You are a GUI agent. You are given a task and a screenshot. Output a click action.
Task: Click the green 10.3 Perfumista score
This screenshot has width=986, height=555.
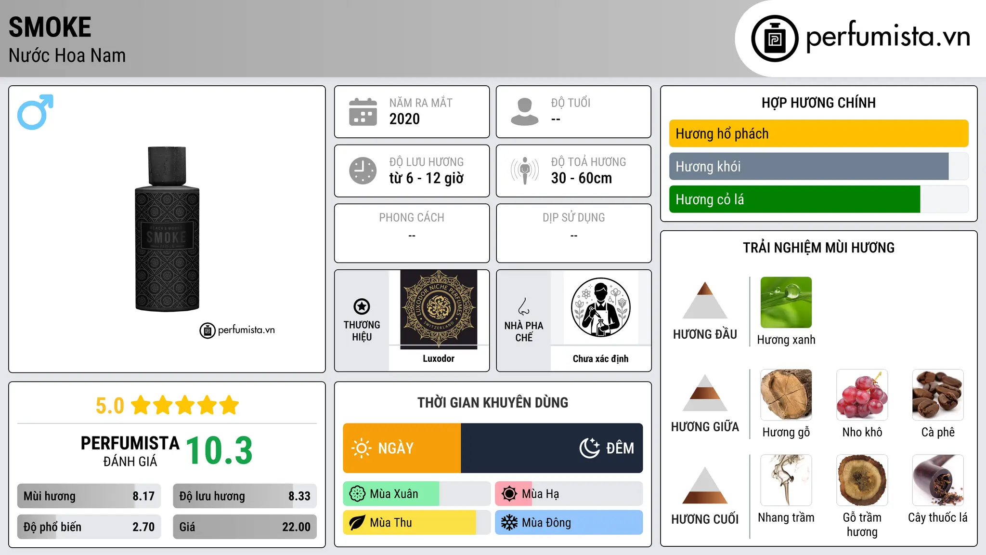(219, 451)
